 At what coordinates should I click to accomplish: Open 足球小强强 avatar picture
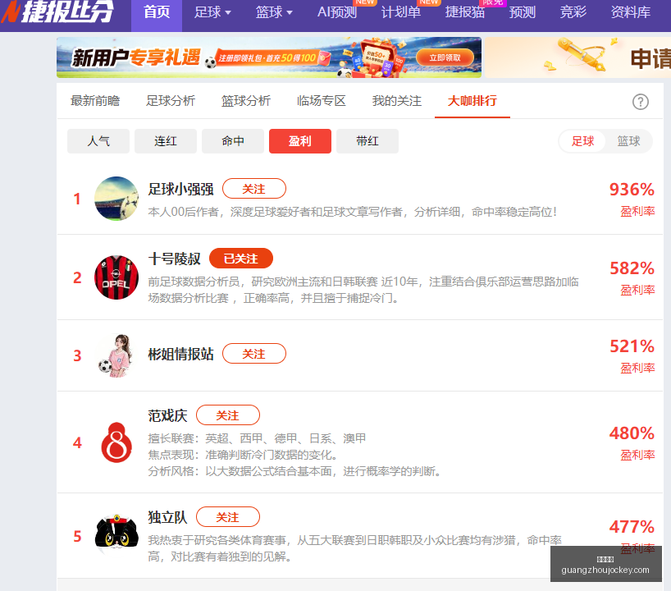(116, 199)
